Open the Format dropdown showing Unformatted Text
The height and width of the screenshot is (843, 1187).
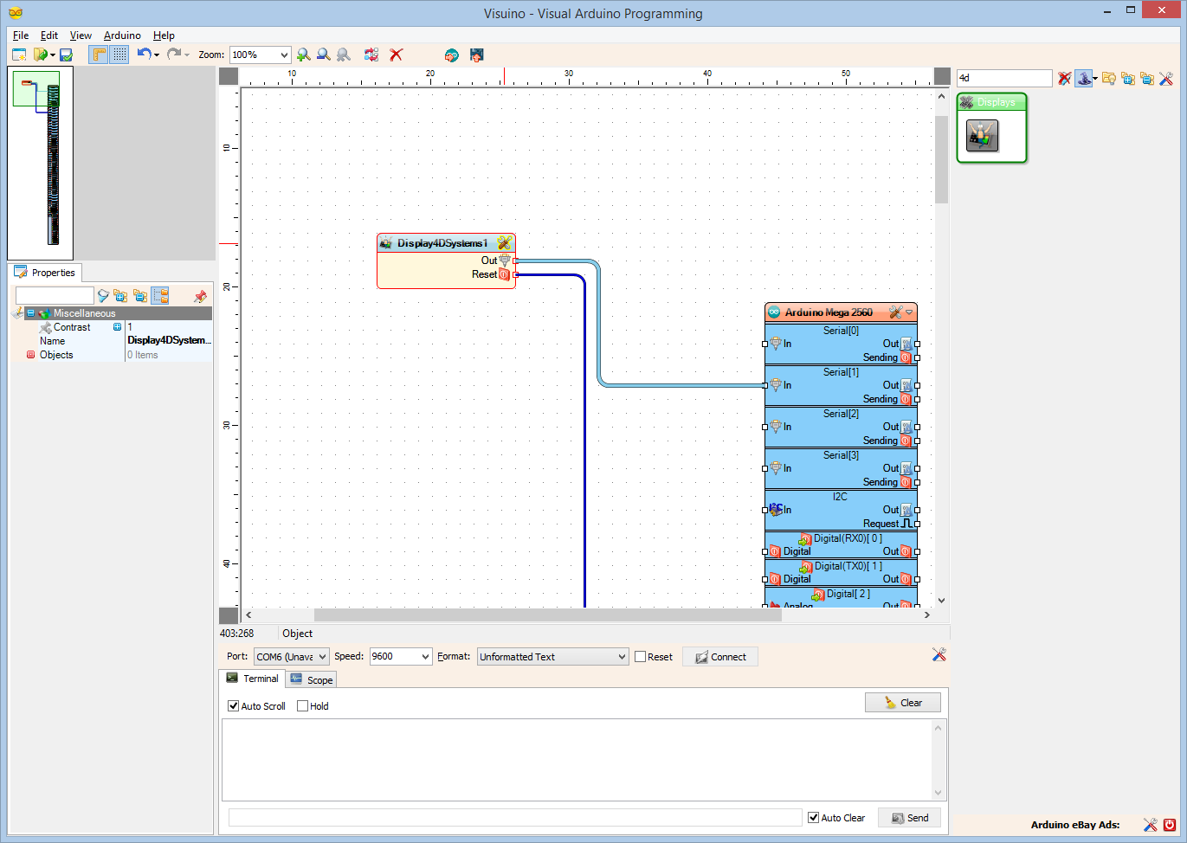click(x=552, y=656)
